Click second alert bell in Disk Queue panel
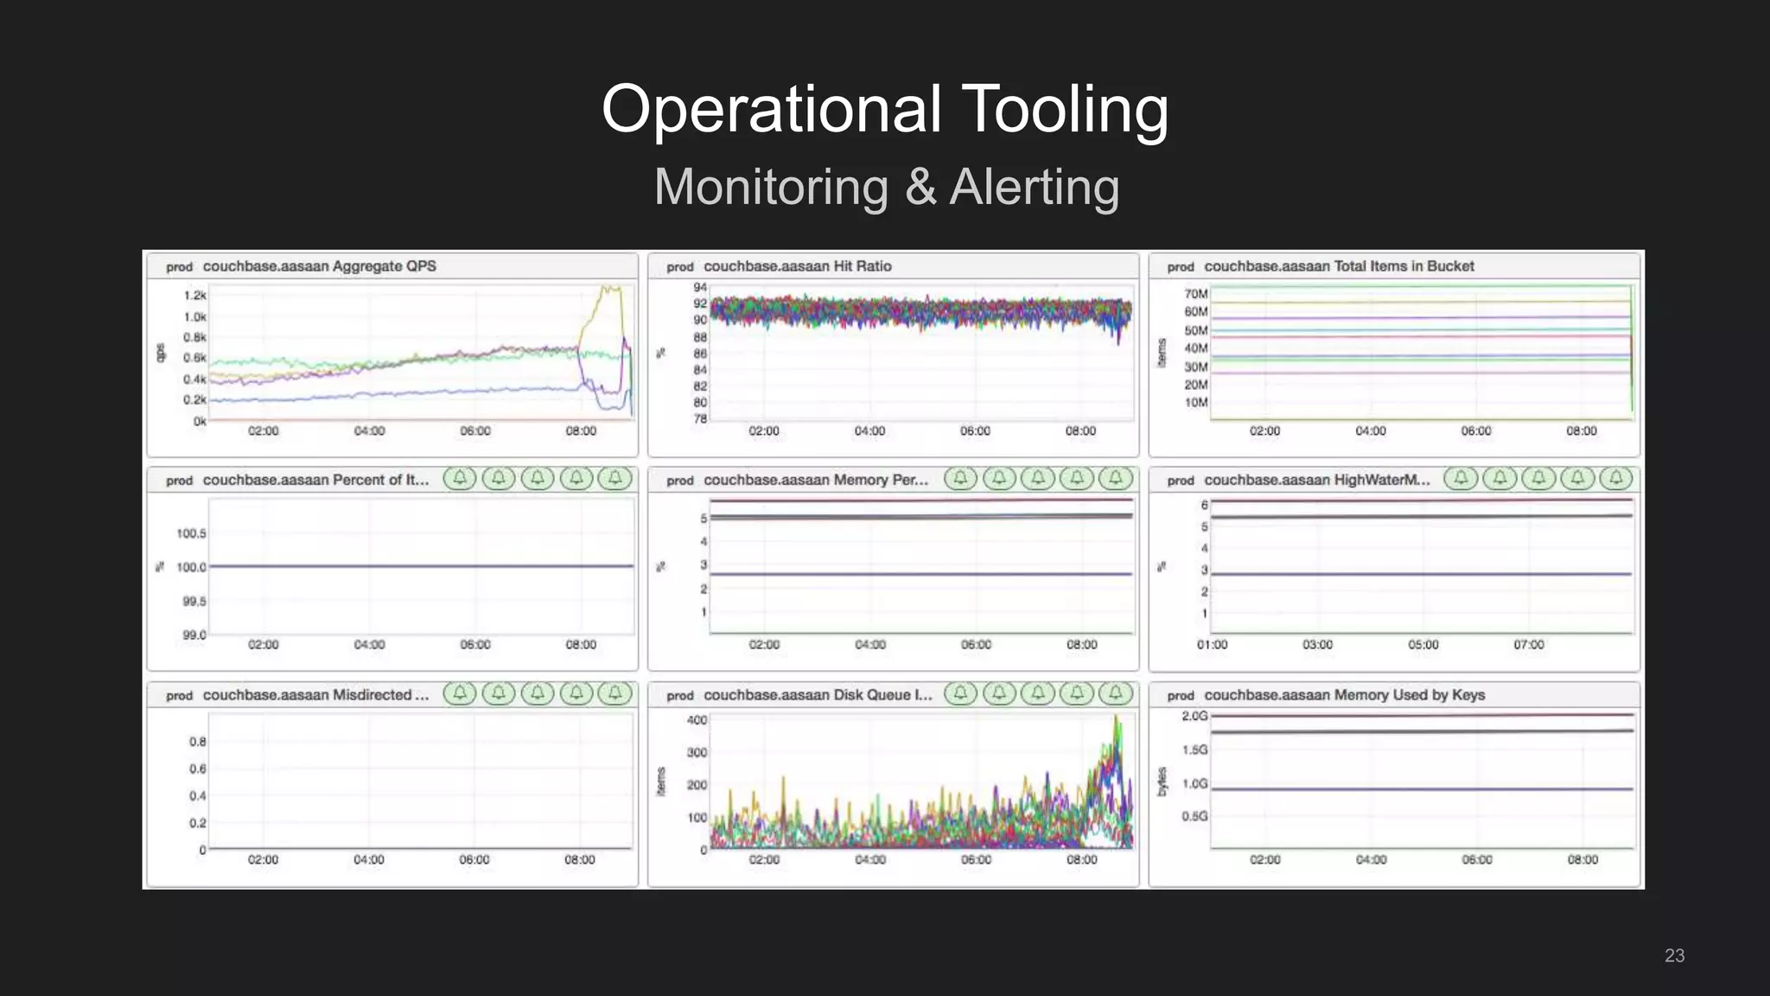Image resolution: width=1770 pixels, height=996 pixels. [x=999, y=693]
